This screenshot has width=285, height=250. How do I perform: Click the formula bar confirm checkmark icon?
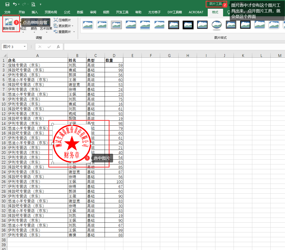49,47
